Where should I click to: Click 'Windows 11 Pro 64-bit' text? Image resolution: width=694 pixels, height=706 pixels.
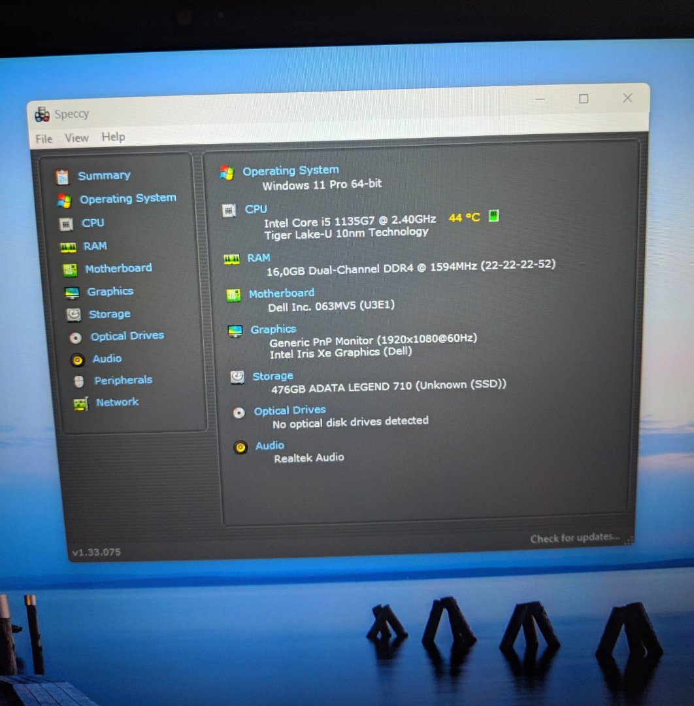(x=322, y=184)
